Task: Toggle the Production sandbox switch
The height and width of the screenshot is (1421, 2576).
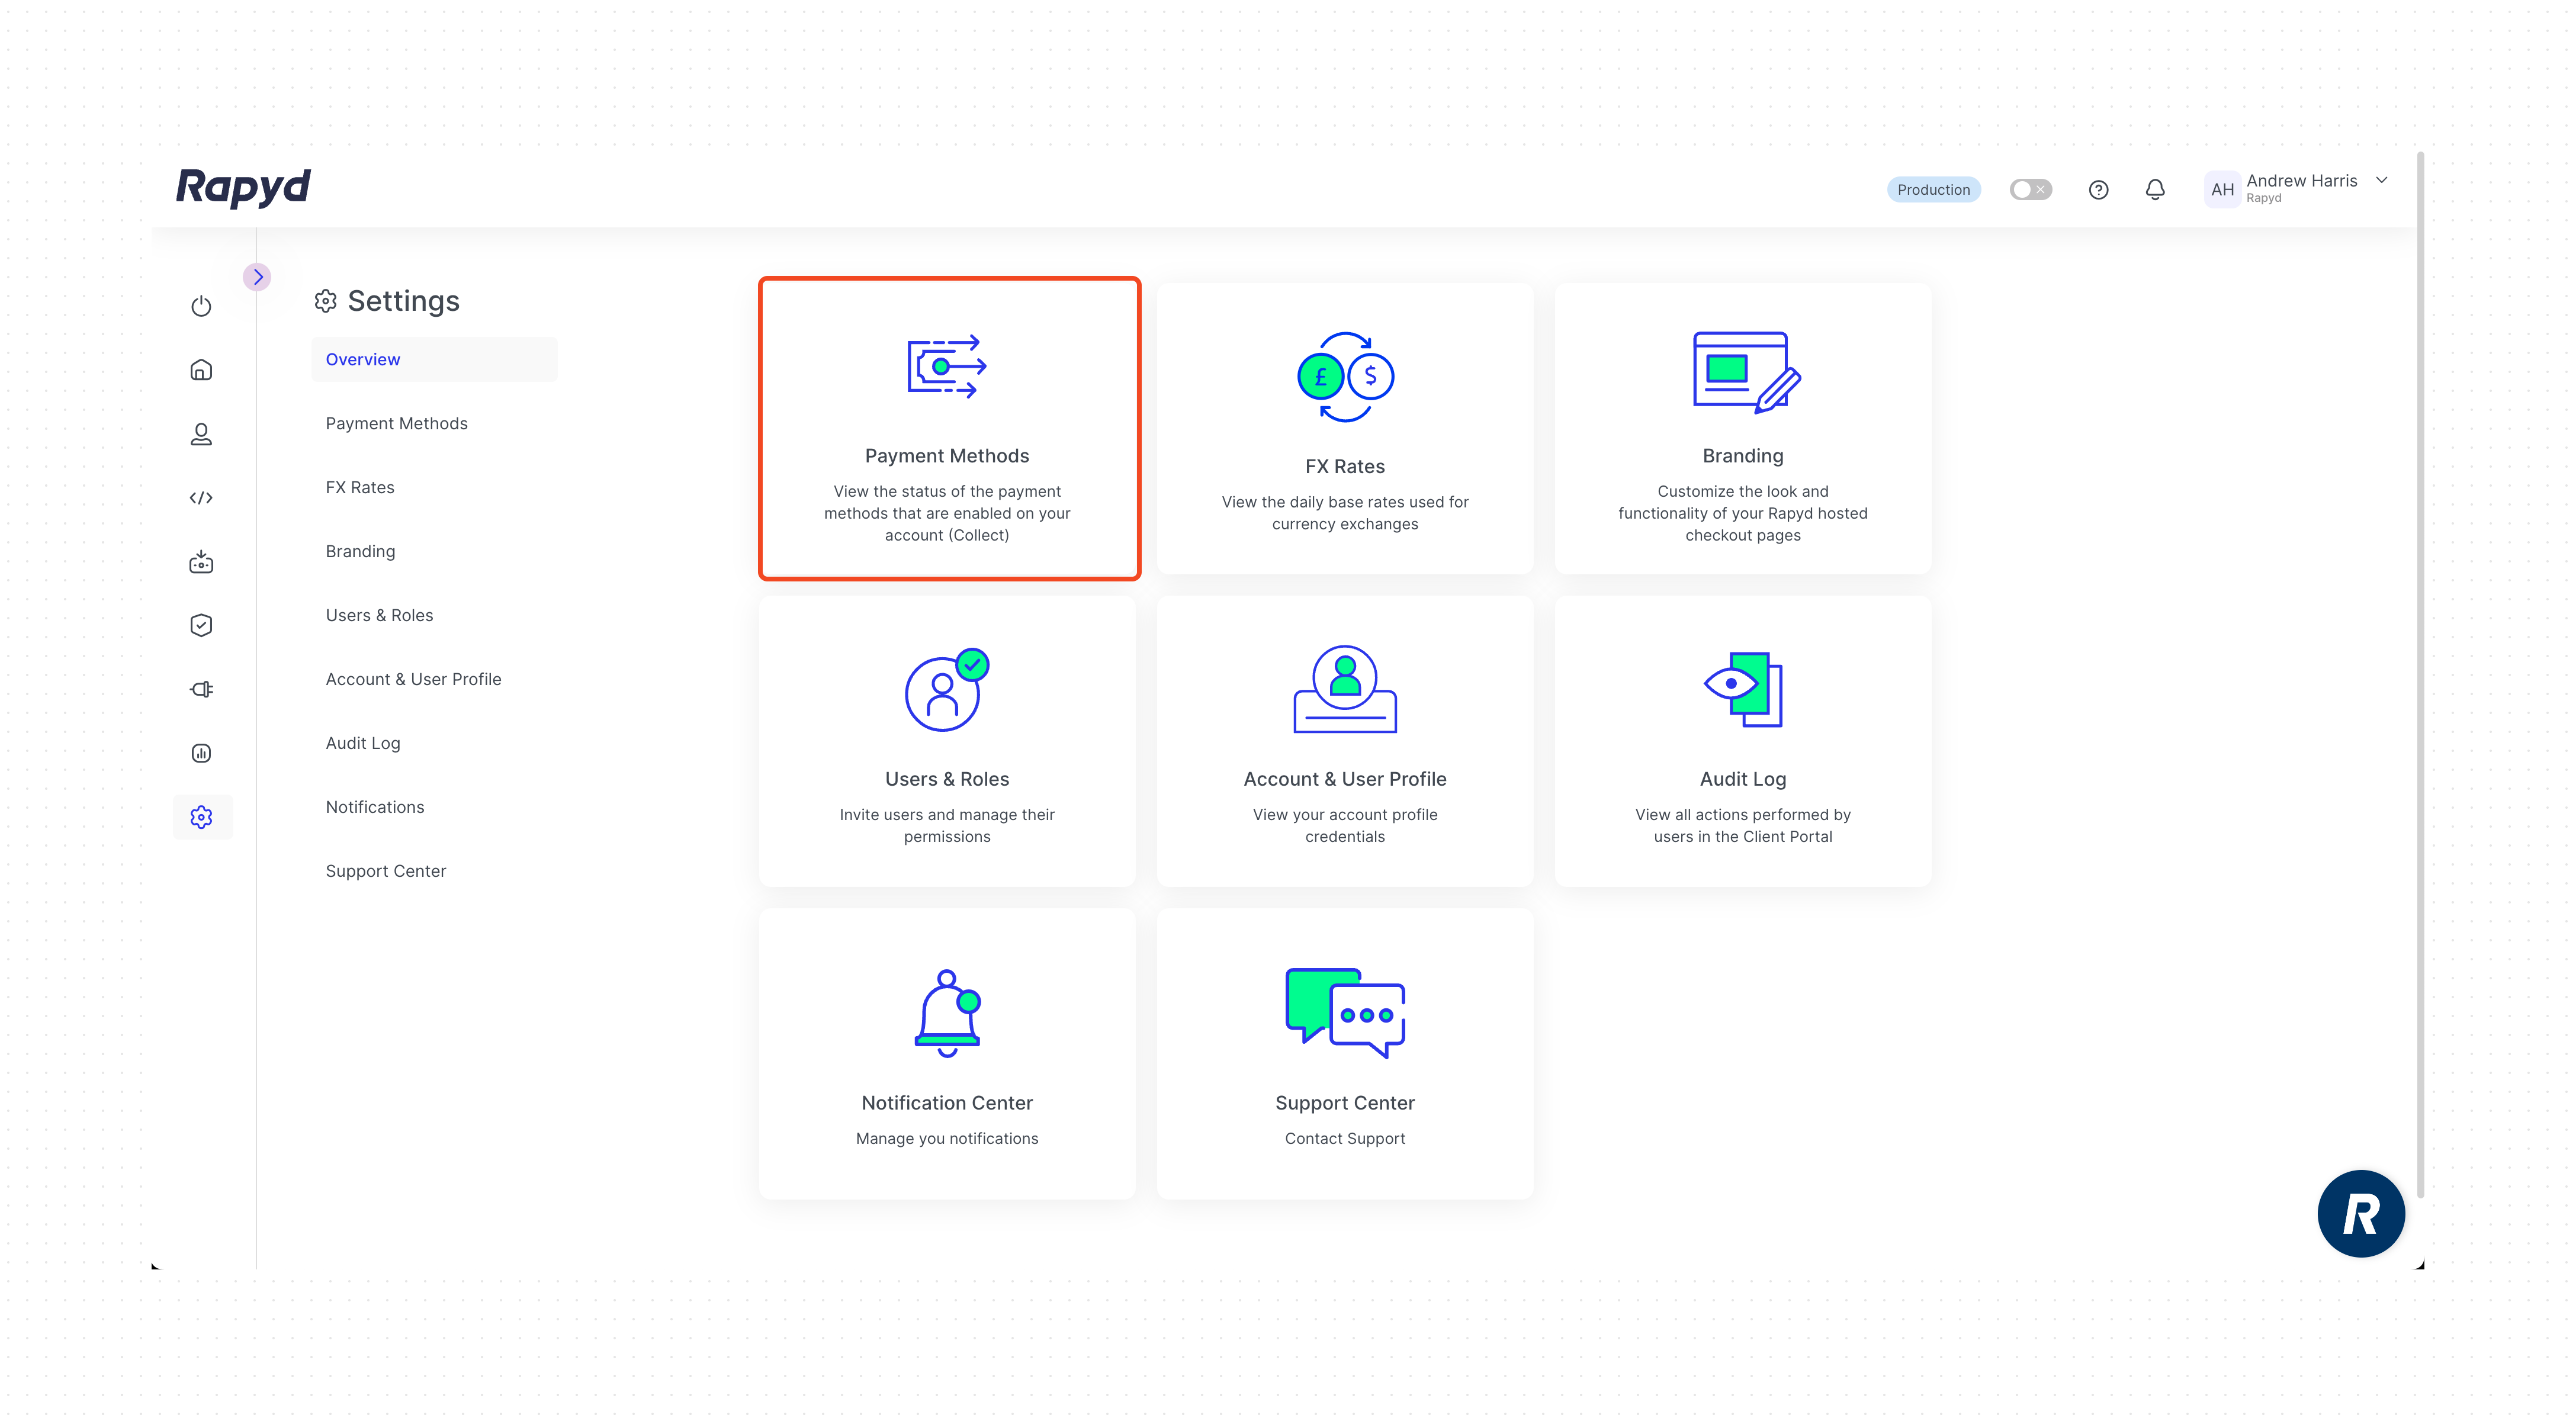Action: click(x=2030, y=190)
